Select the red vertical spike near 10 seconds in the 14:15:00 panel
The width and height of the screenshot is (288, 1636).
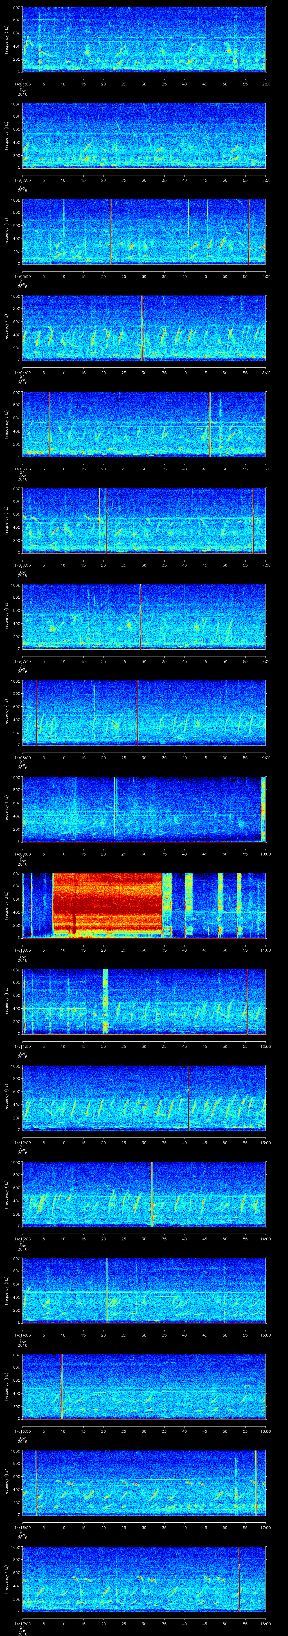[62, 1388]
